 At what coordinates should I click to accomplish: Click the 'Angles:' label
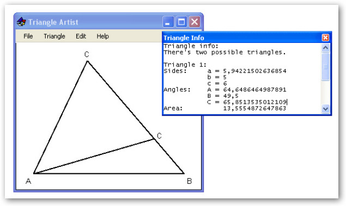pos(177,90)
